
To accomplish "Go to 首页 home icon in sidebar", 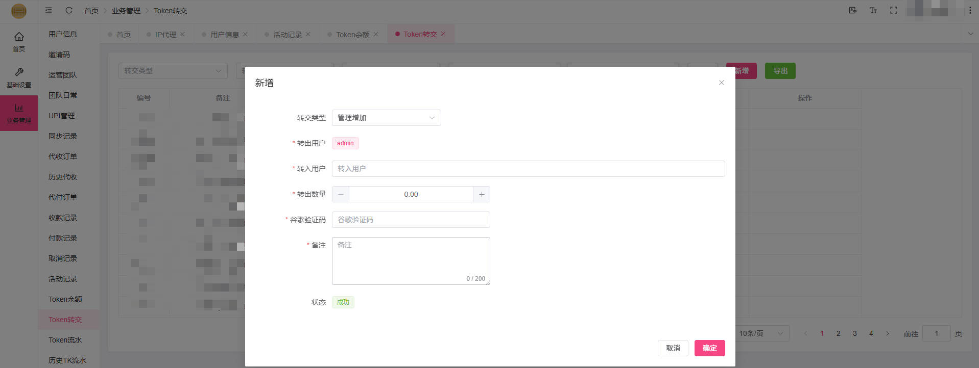I will coord(19,41).
